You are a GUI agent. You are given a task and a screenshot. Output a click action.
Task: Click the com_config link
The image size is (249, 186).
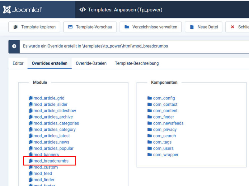coord(164,98)
